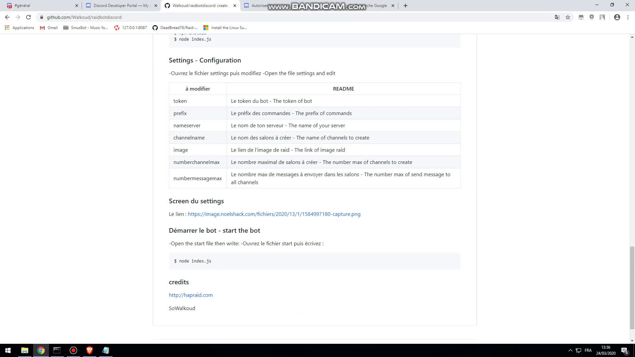Click the Google Translate icon in address bar
Image resolution: width=635 pixels, height=357 pixels.
click(557, 17)
